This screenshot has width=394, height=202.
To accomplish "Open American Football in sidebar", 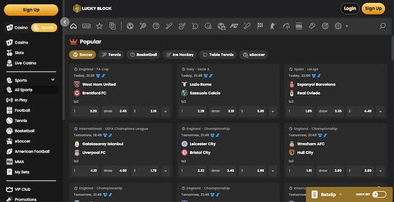I will coord(31,151).
